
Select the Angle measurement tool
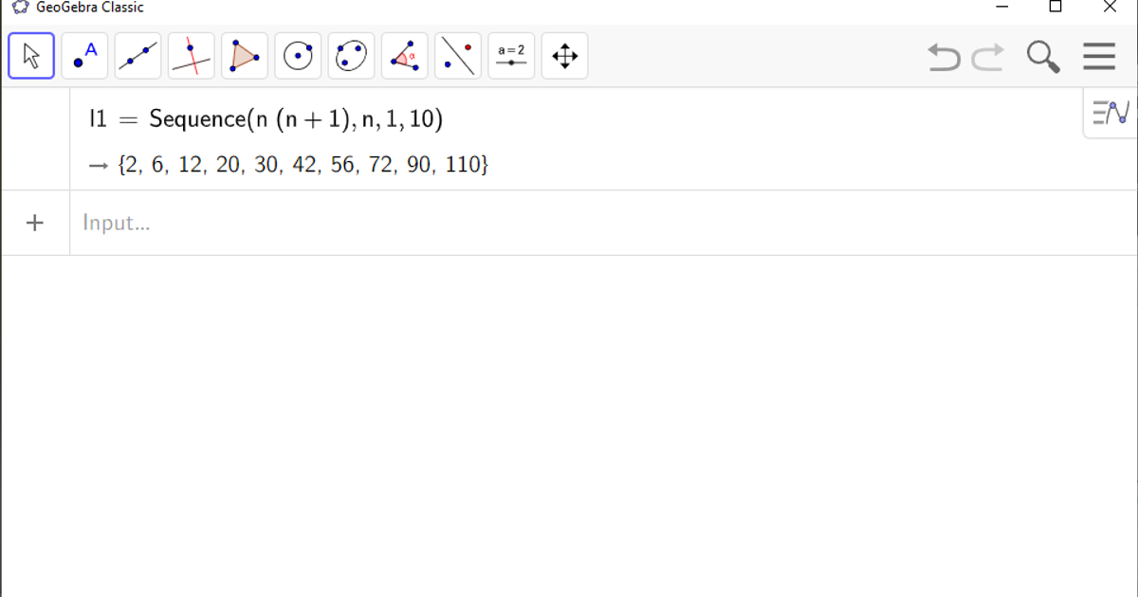pyautogui.click(x=404, y=55)
